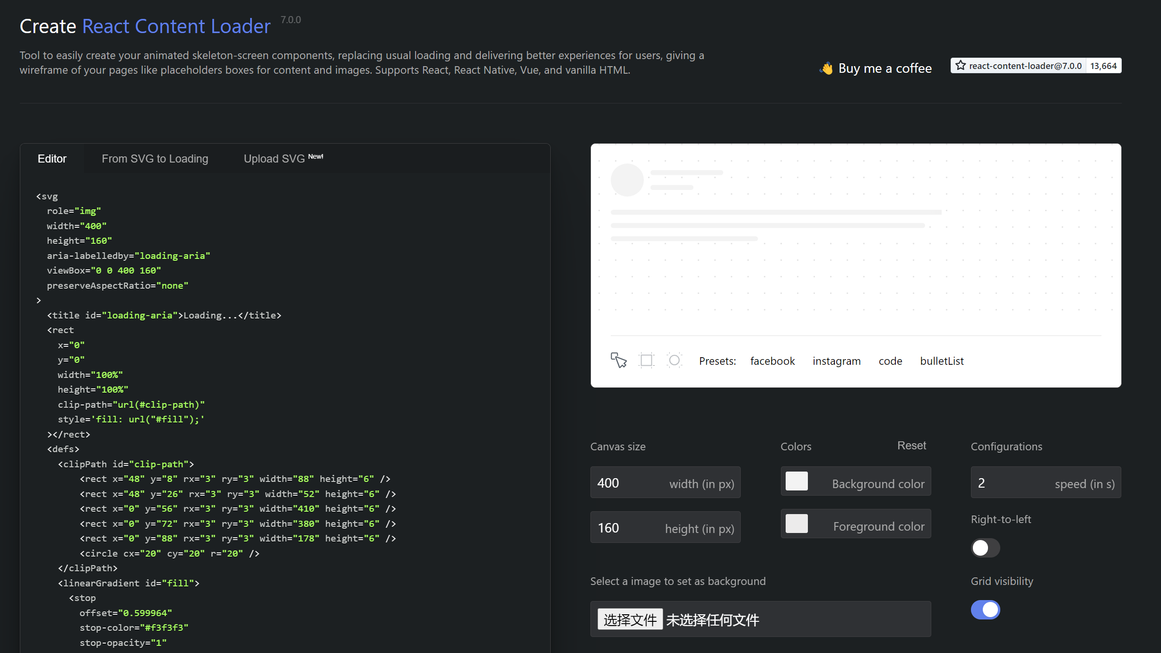Open the Background color picker
Viewport: 1161px width, 653px height.
click(x=797, y=481)
